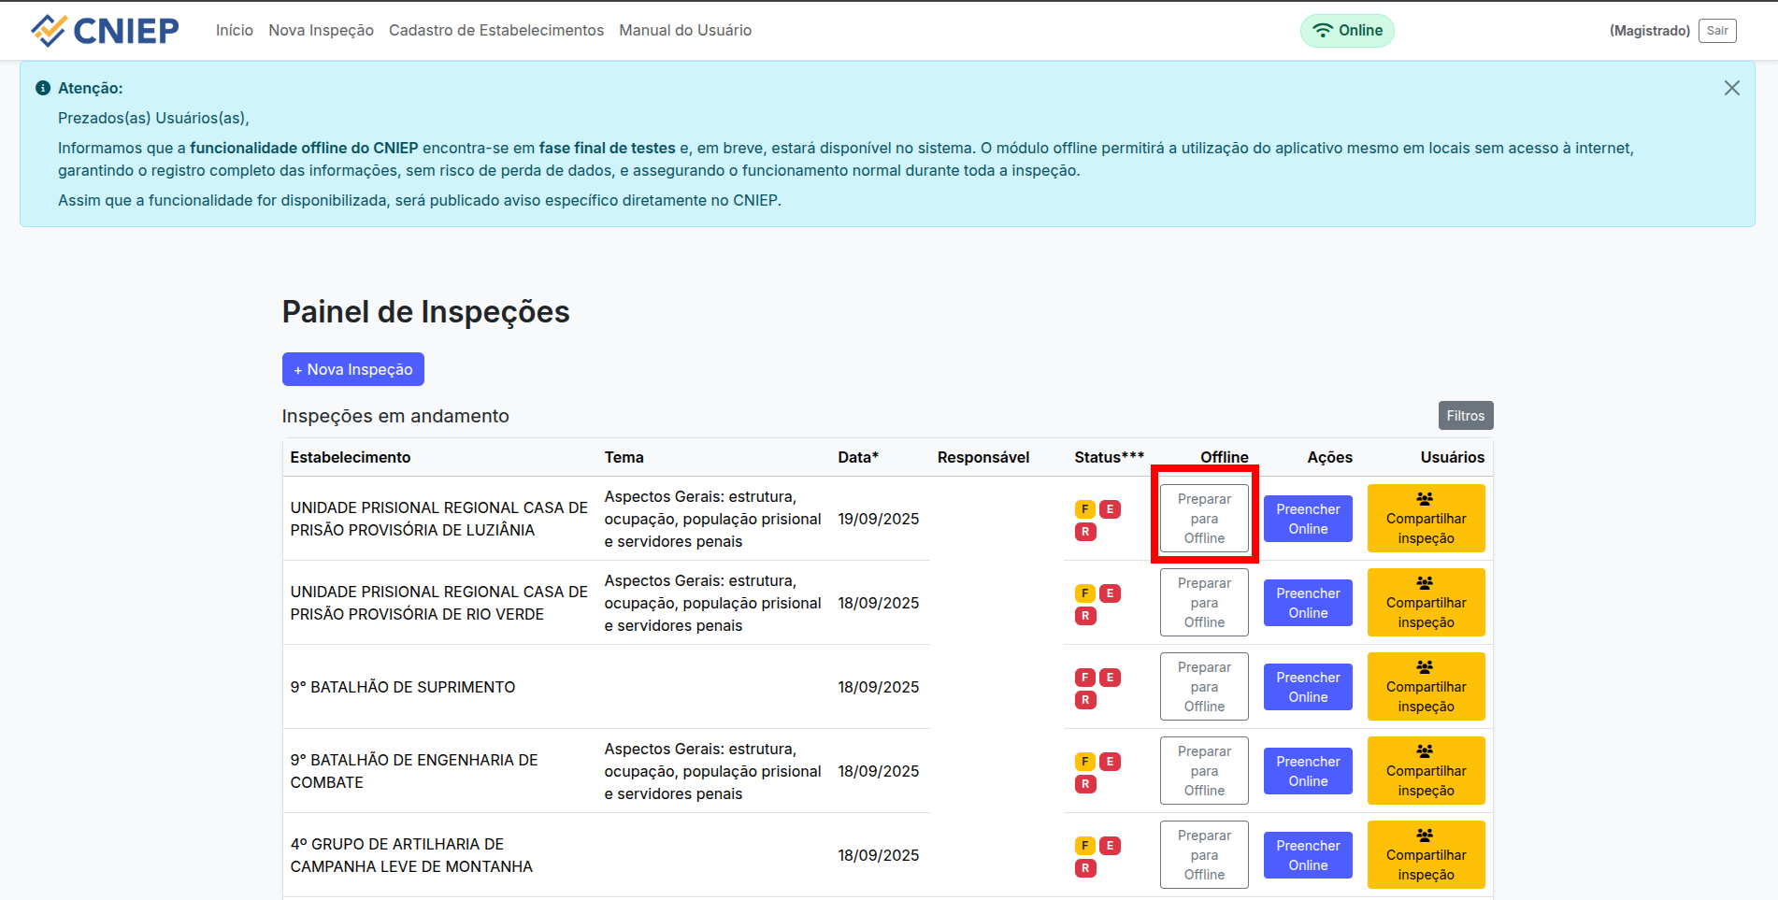Open the Filtros panel
The image size is (1778, 900).
tap(1465, 416)
